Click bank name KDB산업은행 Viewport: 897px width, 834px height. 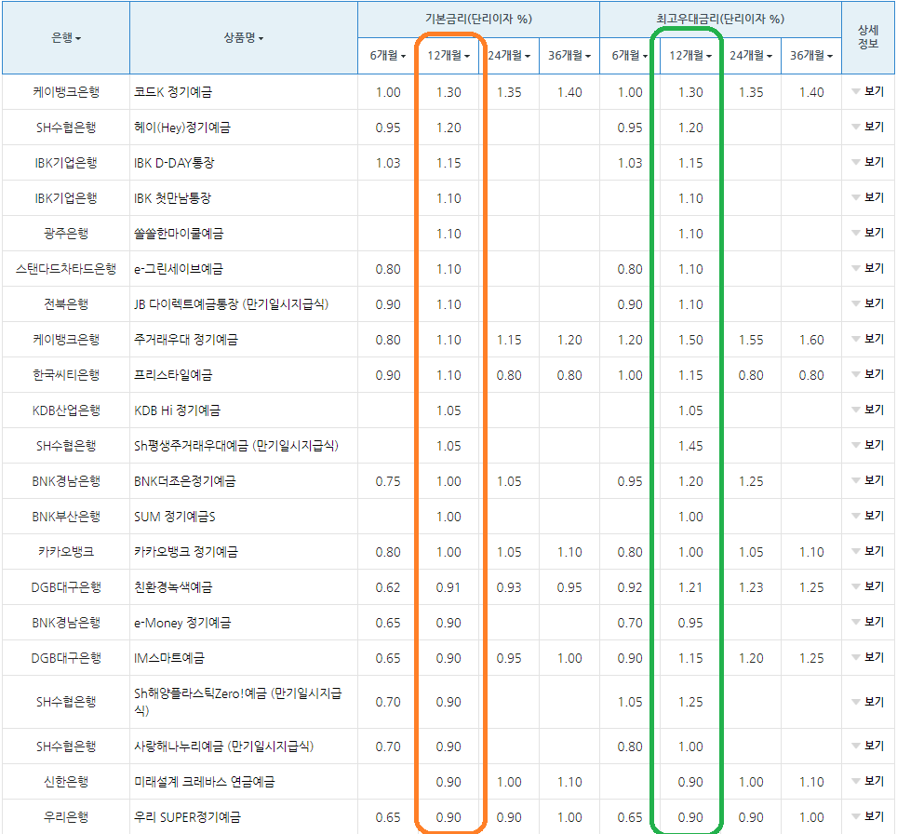pyautogui.click(x=66, y=410)
